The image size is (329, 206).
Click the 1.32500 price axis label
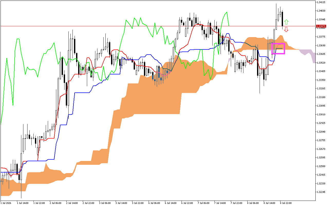[x=321, y=166]
